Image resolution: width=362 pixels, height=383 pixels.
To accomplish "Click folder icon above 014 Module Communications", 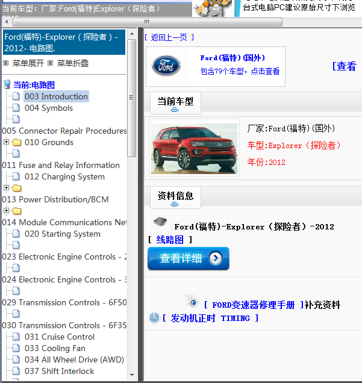I will (x=17, y=211).
